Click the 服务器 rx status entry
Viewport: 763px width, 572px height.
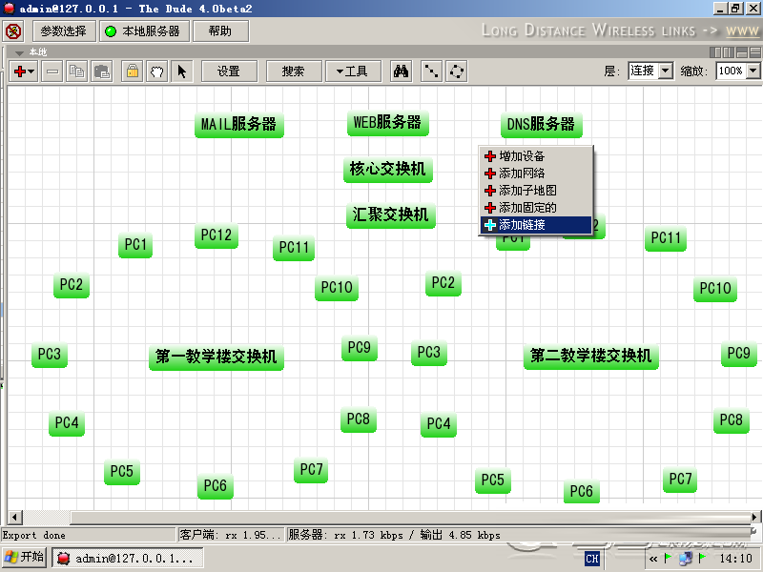(x=394, y=536)
